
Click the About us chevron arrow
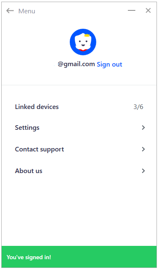[143, 171]
